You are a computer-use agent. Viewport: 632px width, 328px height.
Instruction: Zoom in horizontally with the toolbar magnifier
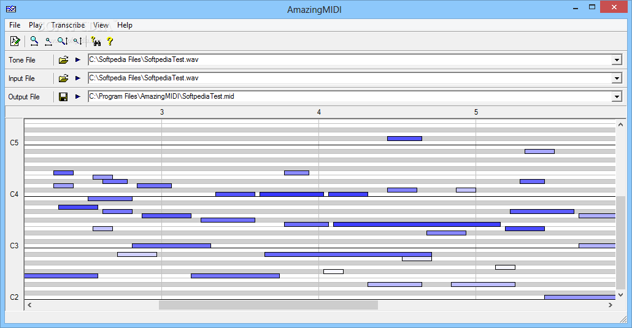click(x=34, y=41)
